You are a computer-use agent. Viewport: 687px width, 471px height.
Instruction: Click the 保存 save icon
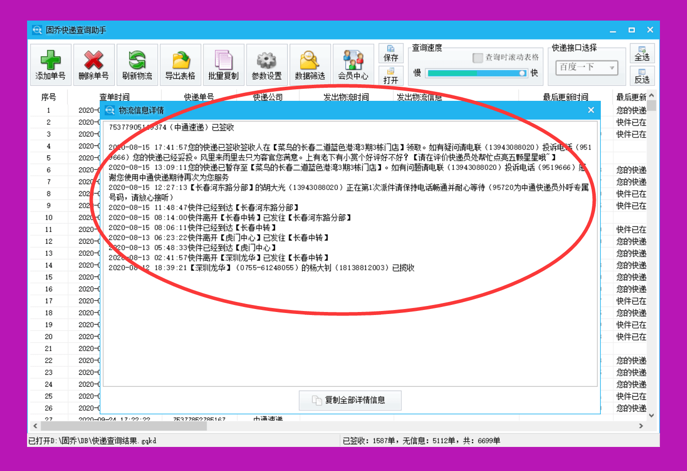[x=392, y=52]
